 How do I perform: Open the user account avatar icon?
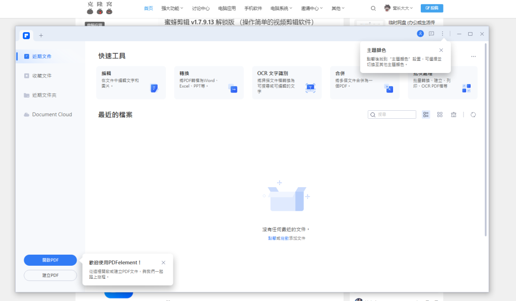(x=420, y=34)
